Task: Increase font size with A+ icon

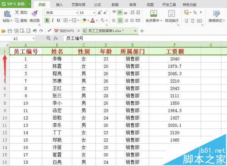Action: [99, 13]
